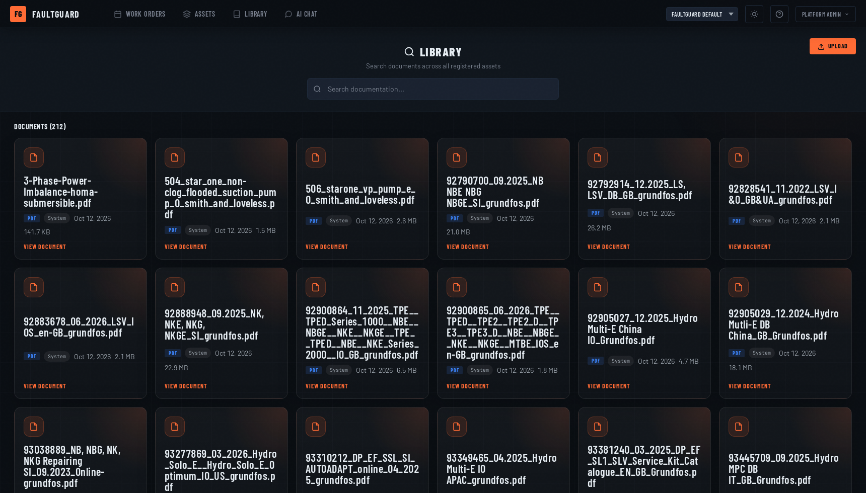Click the file icon on 92900864_11_2025_TPE card

coord(316,287)
